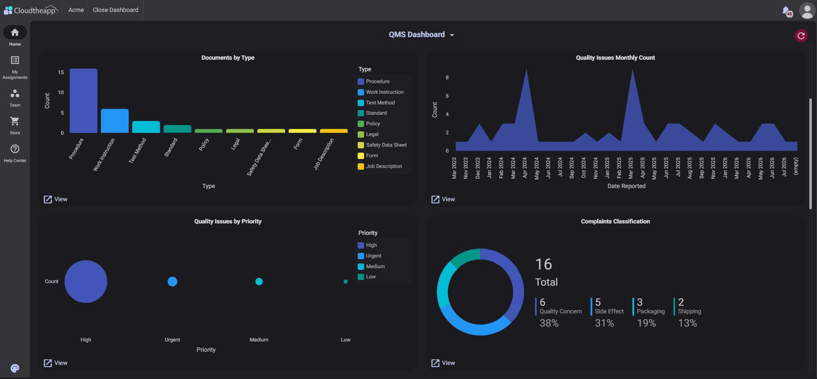Click the Packaging 19% stat

pyautogui.click(x=649, y=312)
